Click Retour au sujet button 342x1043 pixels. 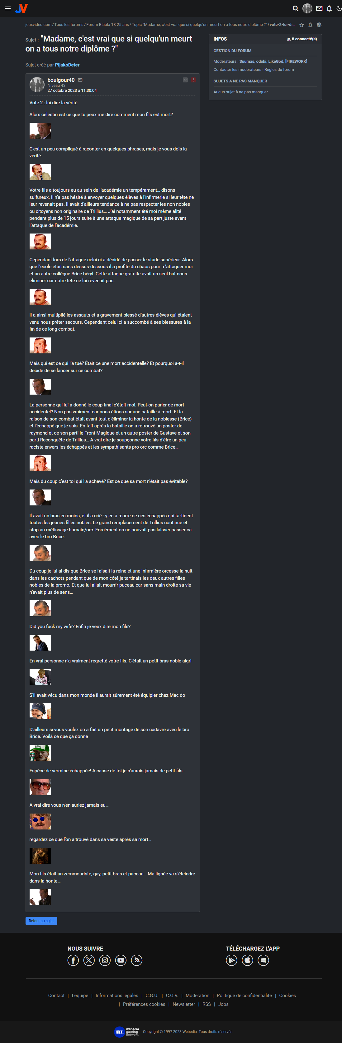41,921
